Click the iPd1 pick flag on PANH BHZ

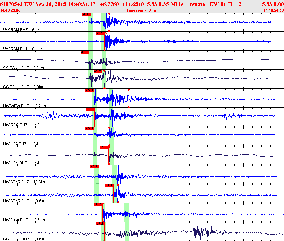point(85,52)
